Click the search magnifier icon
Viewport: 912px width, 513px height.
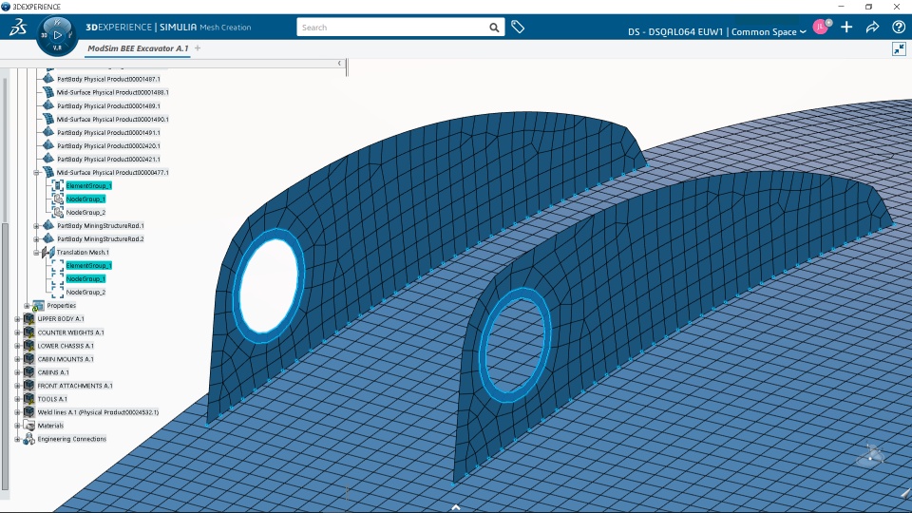click(x=494, y=28)
